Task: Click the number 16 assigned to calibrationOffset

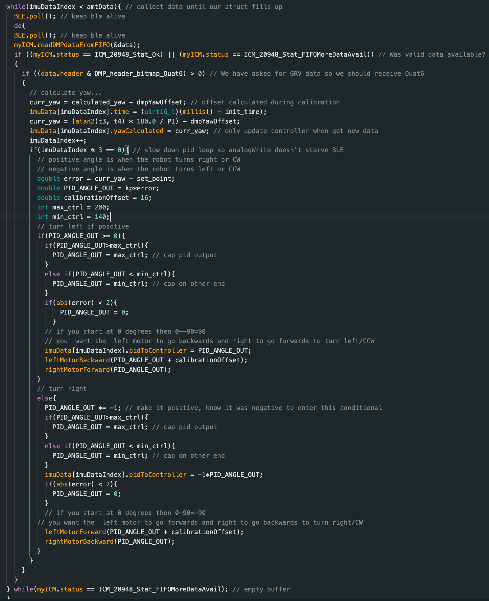Action: 144,198
